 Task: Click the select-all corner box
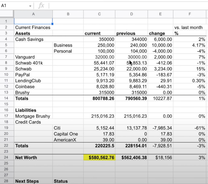(7, 14)
